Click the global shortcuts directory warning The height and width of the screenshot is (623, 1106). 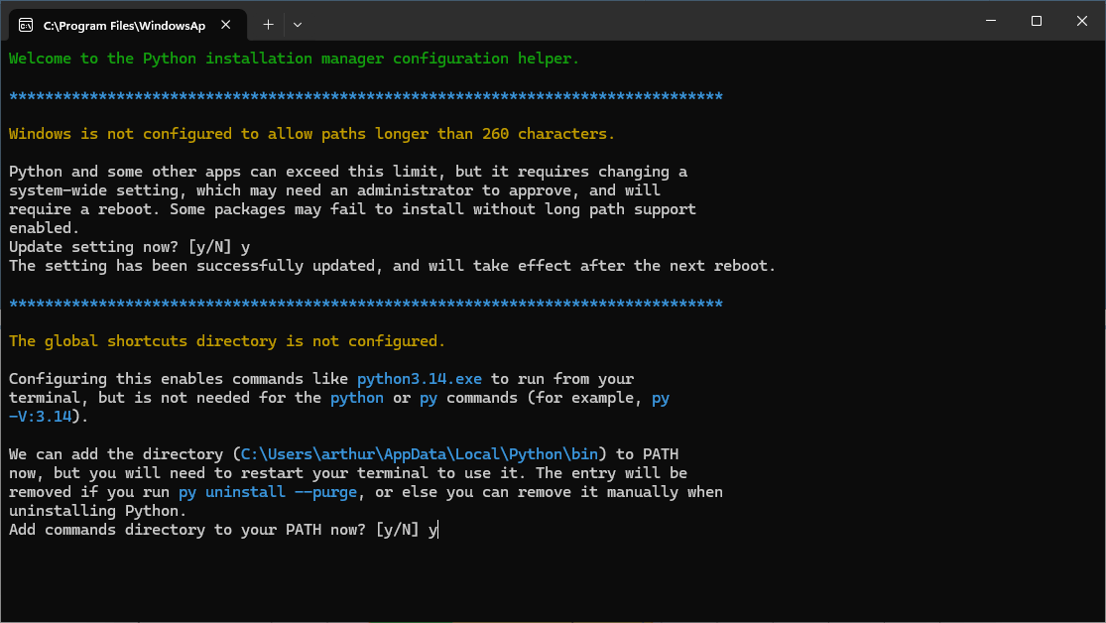point(227,341)
